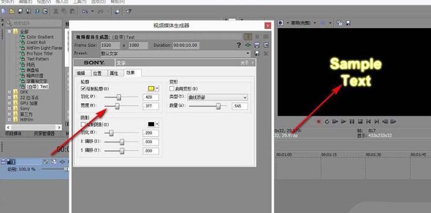Click the New project toolbar icon
431x213 pixels.
4,11
